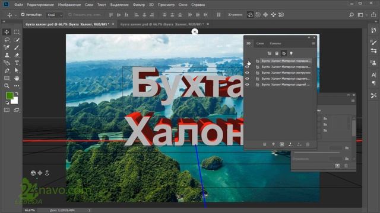Hide the second Материал передне... row
The width and height of the screenshot is (380, 213).
[x=247, y=67]
